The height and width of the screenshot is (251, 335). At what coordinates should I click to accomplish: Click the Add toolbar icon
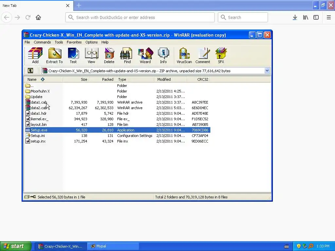[x=35, y=56]
